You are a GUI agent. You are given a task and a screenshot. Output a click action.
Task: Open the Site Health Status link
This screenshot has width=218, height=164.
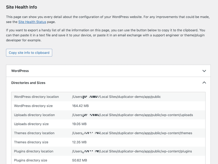[32, 22]
